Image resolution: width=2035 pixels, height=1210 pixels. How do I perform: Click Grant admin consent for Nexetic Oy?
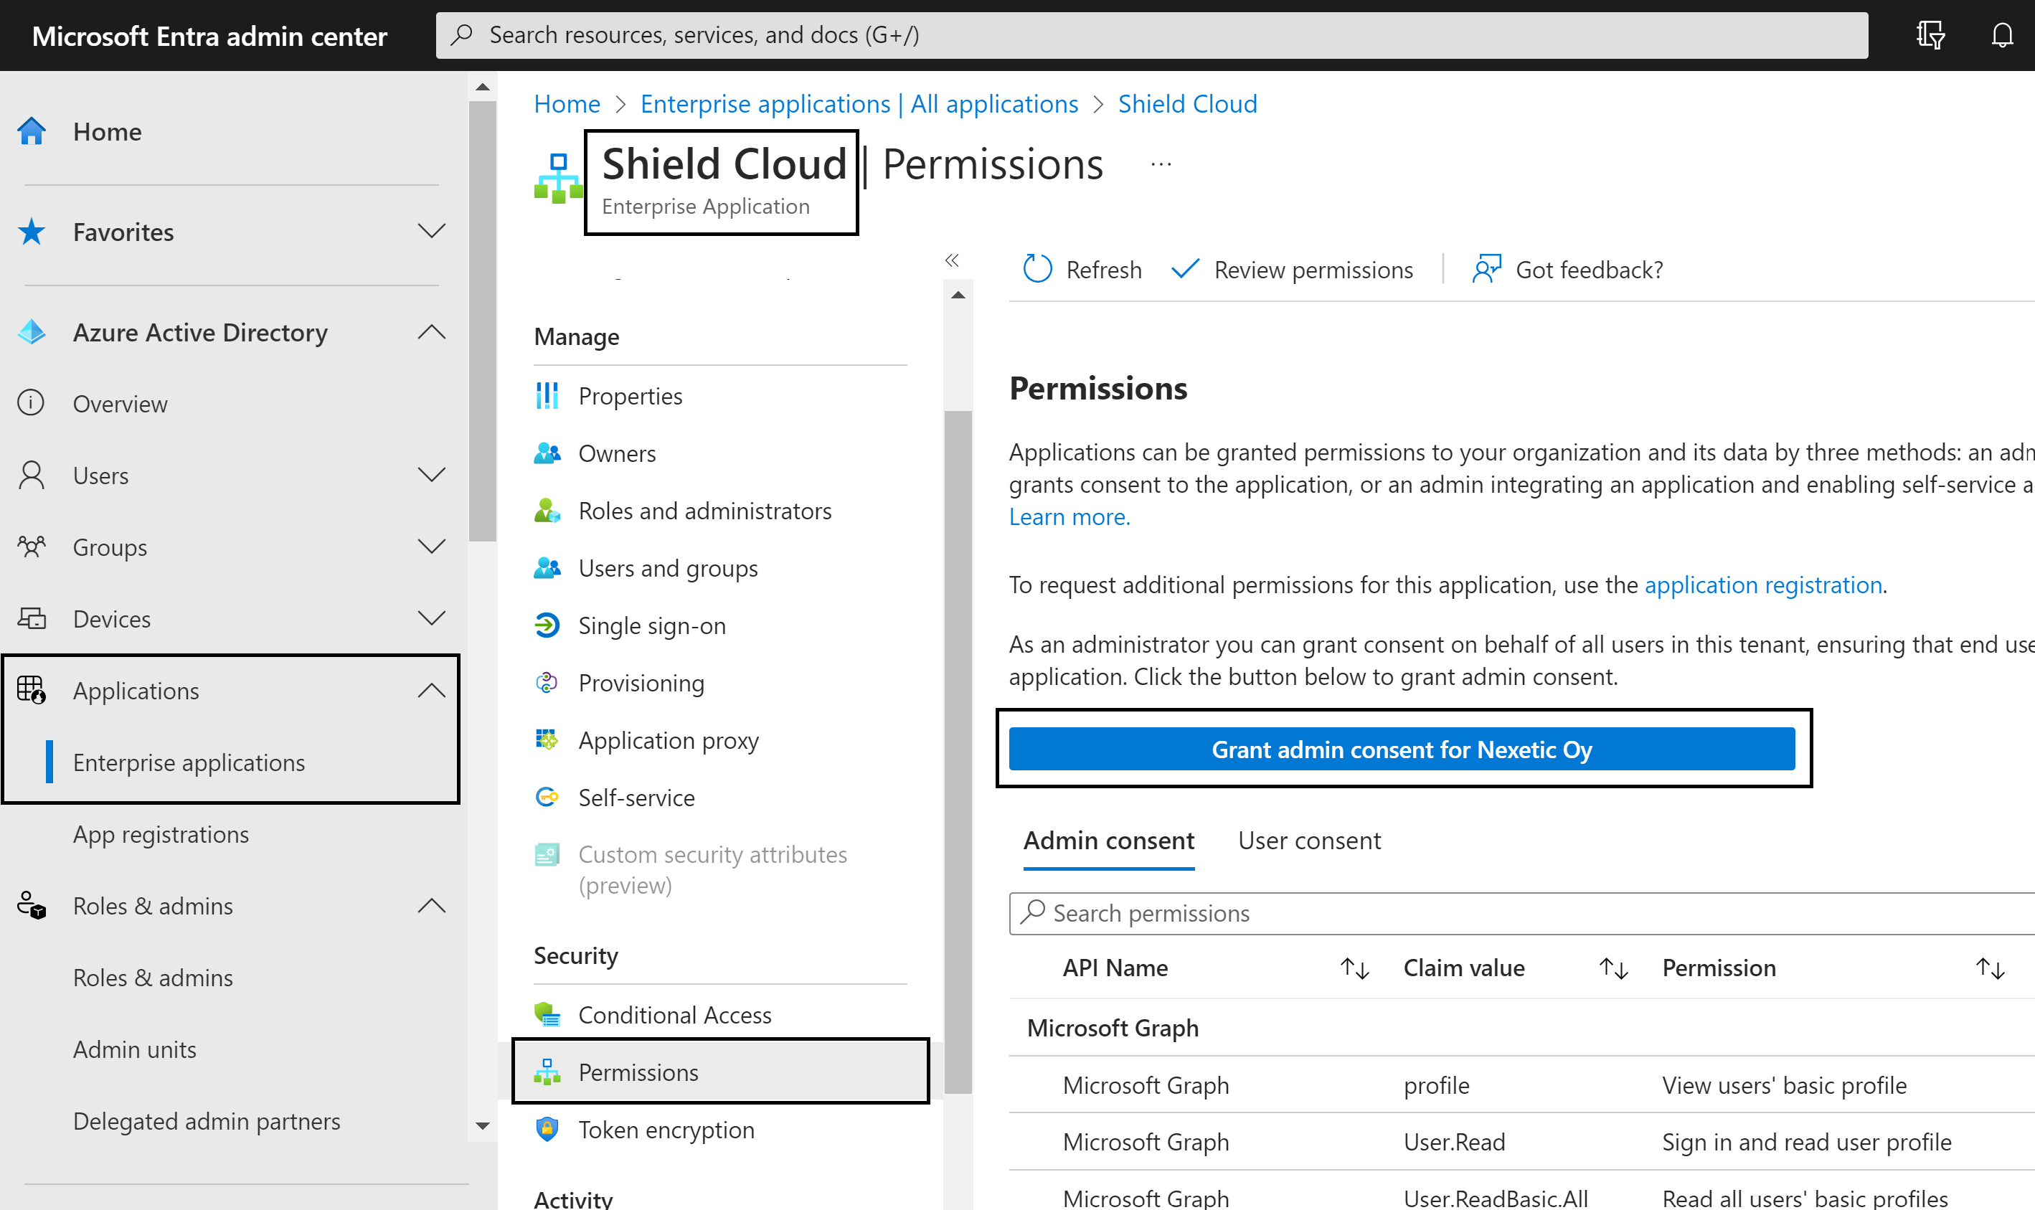[1402, 749]
